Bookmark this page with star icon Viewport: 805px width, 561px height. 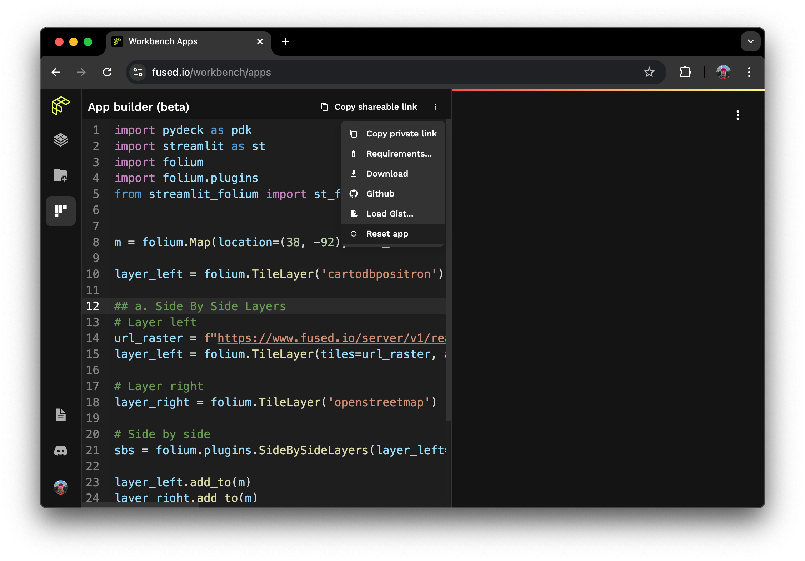(649, 72)
